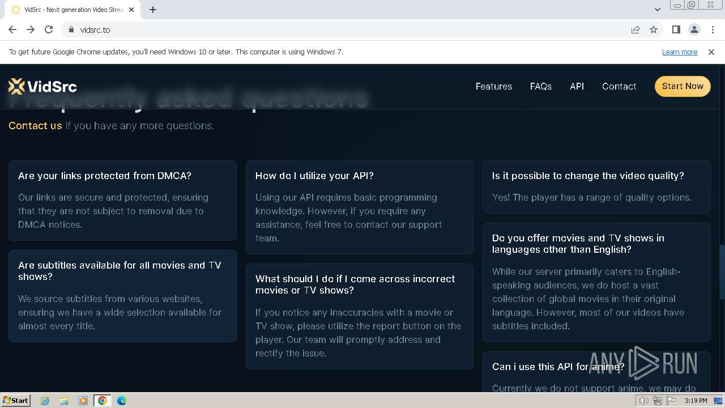Click the Chrome update notification message text

pyautogui.click(x=176, y=52)
